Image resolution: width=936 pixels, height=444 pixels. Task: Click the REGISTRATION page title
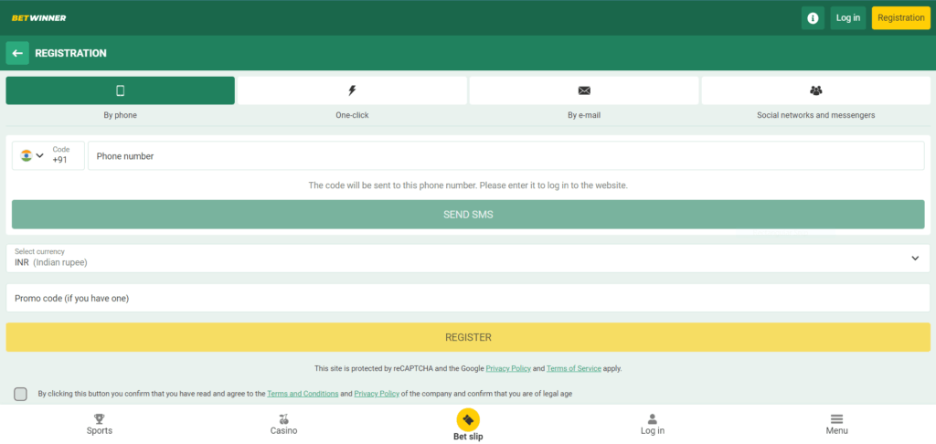click(x=70, y=53)
